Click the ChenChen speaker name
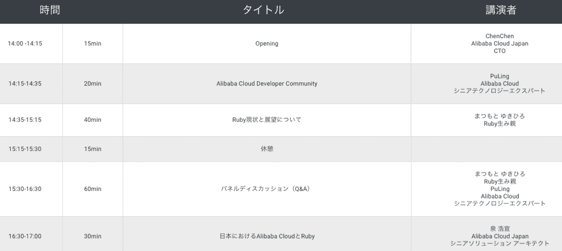 (x=500, y=36)
